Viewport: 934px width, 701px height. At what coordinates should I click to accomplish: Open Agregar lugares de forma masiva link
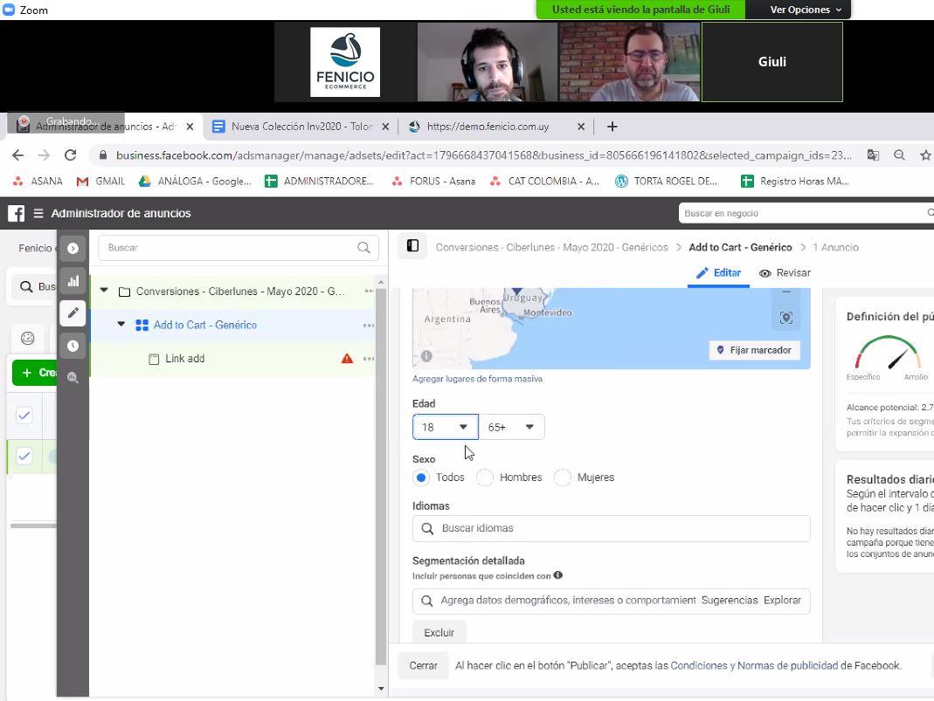tap(477, 379)
